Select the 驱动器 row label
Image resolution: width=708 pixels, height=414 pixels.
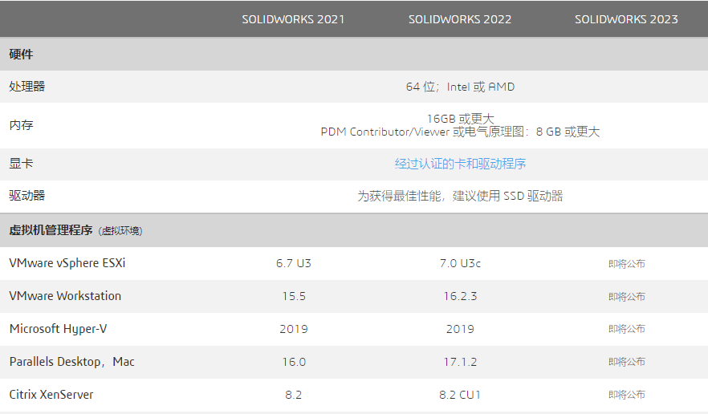27,196
